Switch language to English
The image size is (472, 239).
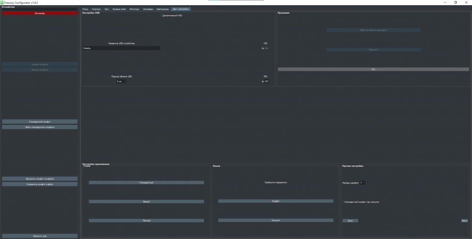(x=276, y=201)
